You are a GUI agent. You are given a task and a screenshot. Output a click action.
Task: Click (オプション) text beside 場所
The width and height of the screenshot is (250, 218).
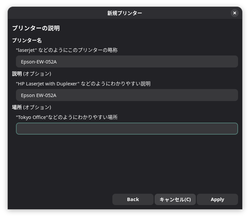click(37, 107)
